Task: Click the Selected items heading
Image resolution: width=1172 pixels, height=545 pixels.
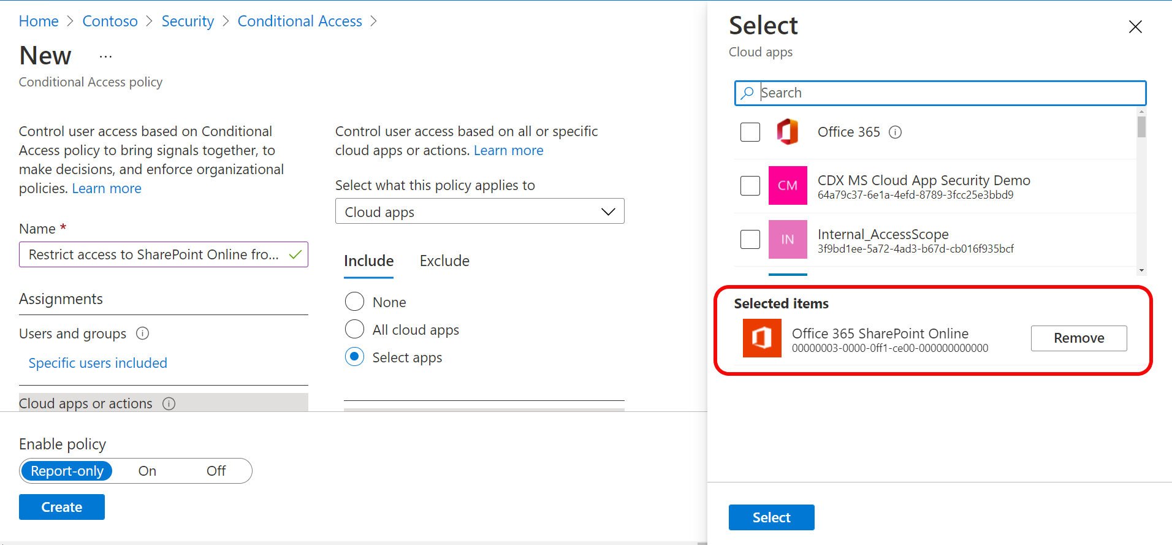Action: tap(781, 303)
